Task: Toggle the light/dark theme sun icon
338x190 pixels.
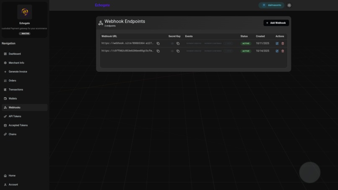Action: pyautogui.click(x=289, y=5)
